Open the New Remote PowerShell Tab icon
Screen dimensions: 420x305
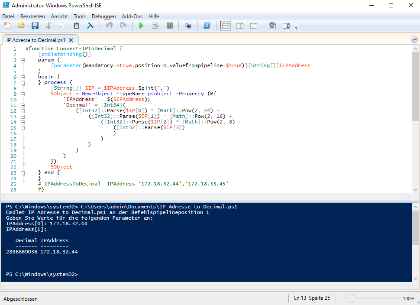188,26
